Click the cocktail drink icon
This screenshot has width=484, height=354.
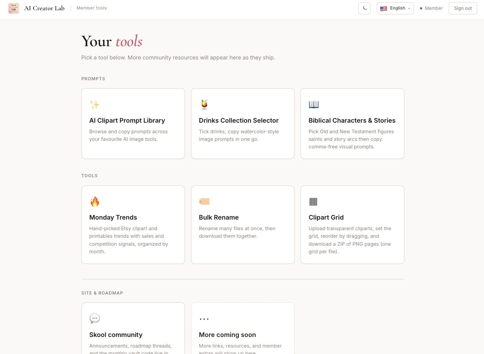tap(204, 104)
